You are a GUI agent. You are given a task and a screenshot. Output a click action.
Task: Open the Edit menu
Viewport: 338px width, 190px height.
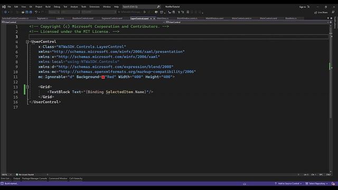point(16,7)
